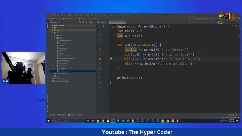Open the Build tool window tab at bottom

(80, 115)
